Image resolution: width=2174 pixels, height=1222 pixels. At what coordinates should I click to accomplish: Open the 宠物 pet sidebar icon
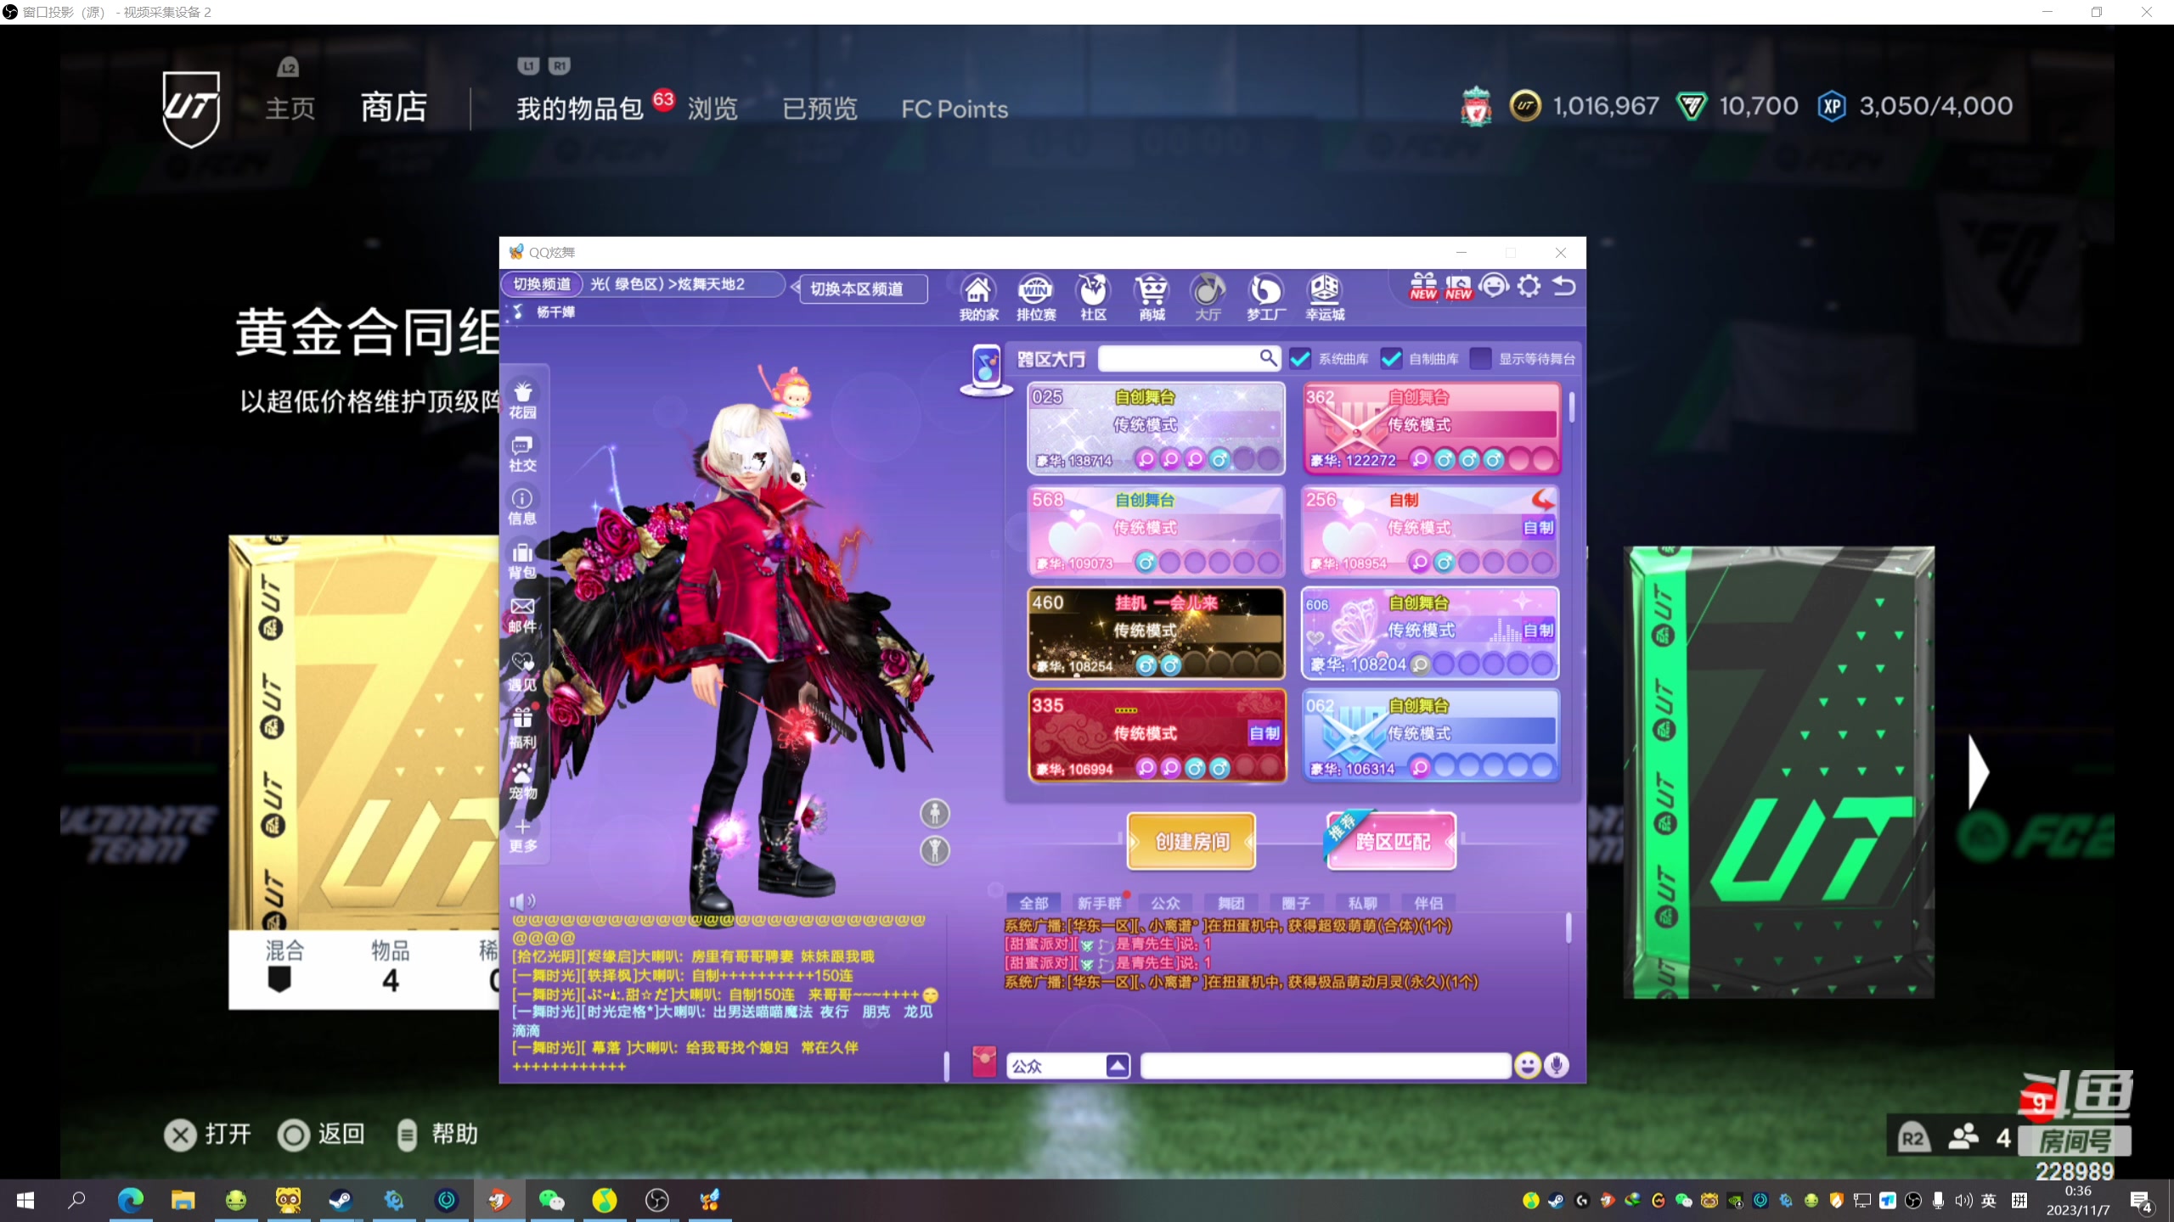click(x=522, y=781)
